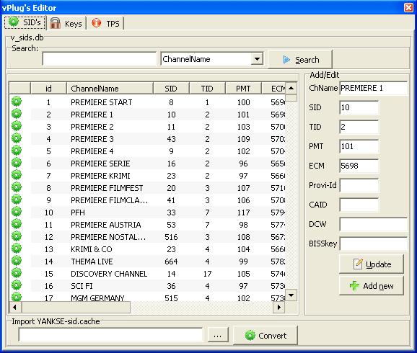Click green gear icon of PREMIERE AUSTRIA row
The image size is (417, 353).
coord(17,223)
